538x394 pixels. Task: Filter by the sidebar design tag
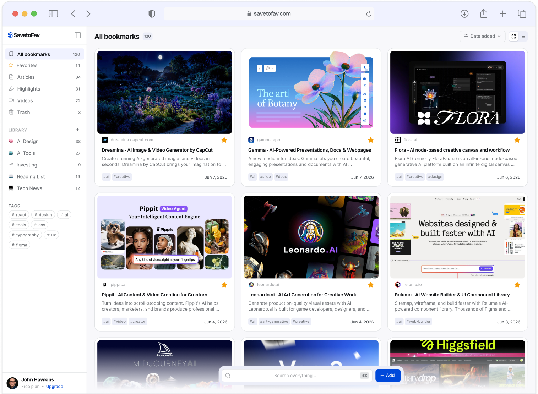click(x=43, y=215)
